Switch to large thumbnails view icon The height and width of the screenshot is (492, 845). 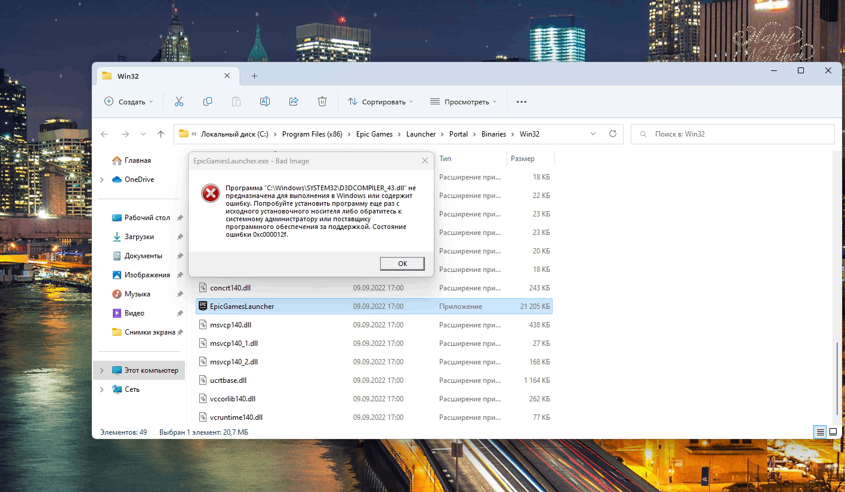(833, 432)
